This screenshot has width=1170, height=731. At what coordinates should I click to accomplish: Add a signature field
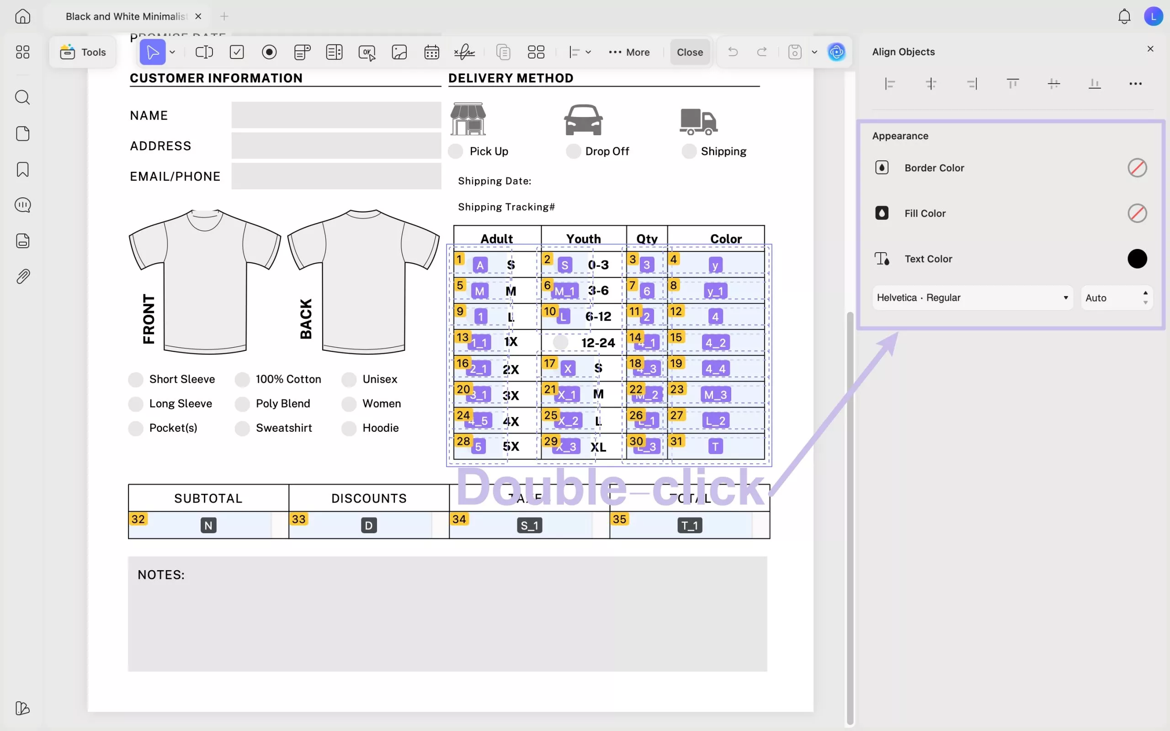click(x=463, y=52)
